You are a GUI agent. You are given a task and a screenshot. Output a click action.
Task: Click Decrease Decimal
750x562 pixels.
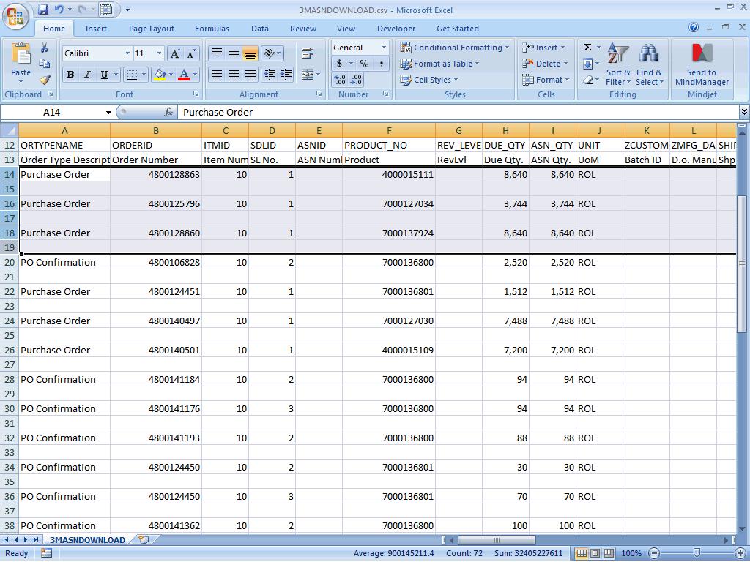357,80
